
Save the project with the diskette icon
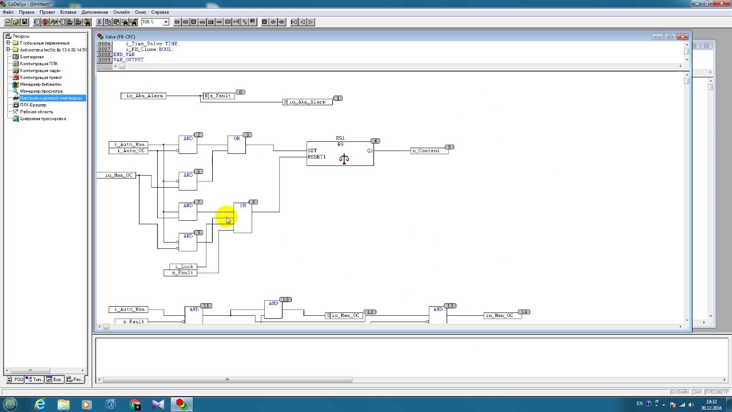[25, 22]
